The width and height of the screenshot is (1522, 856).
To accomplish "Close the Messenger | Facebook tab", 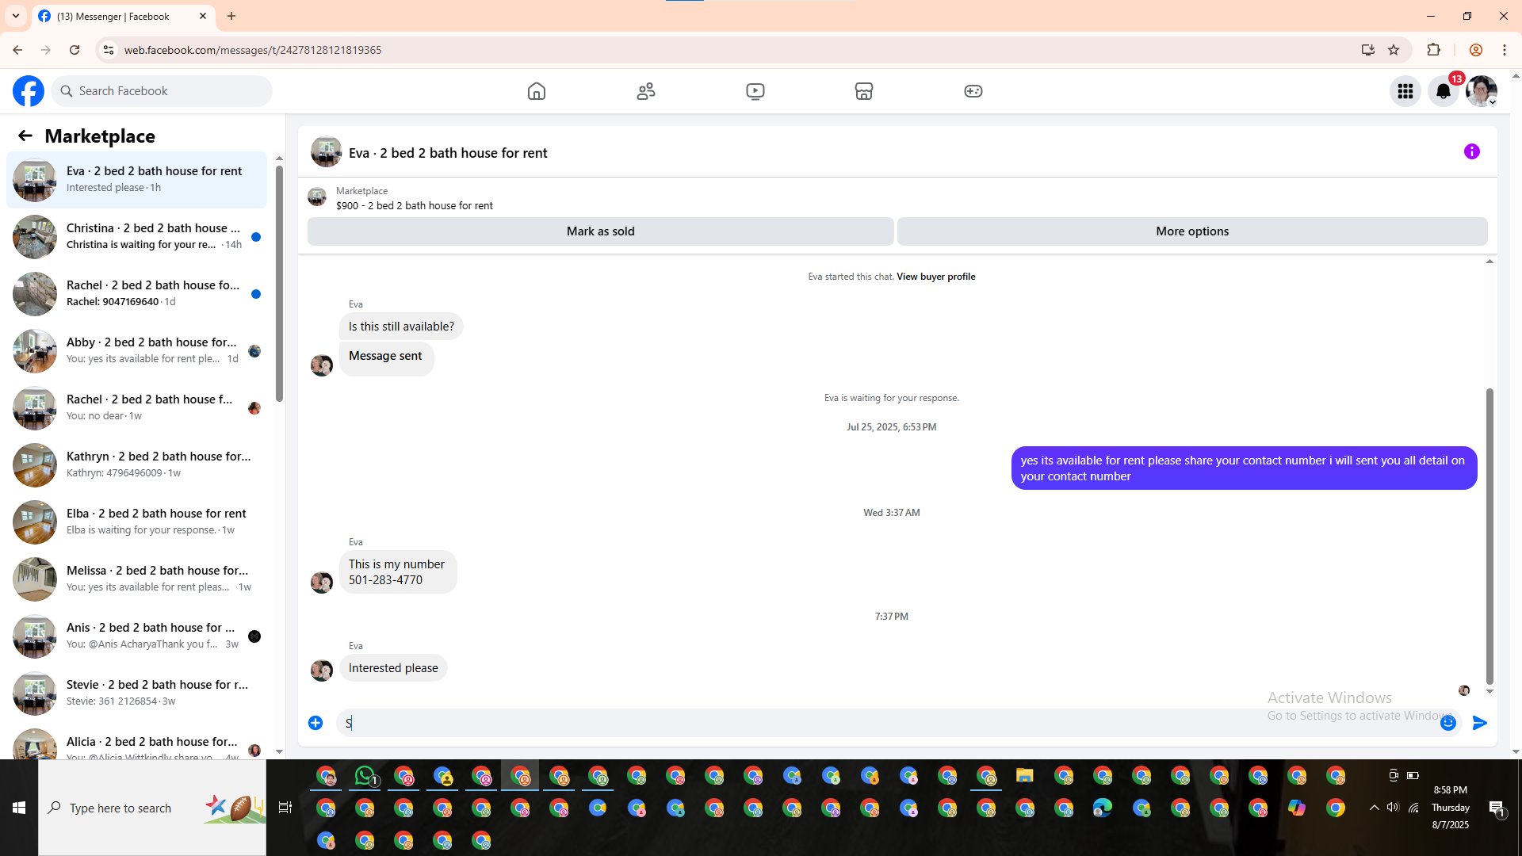I will (203, 16).
